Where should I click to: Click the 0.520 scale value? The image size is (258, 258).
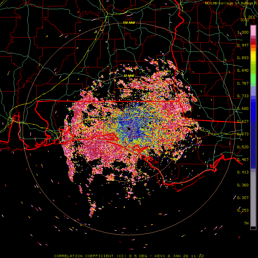click(x=243, y=147)
